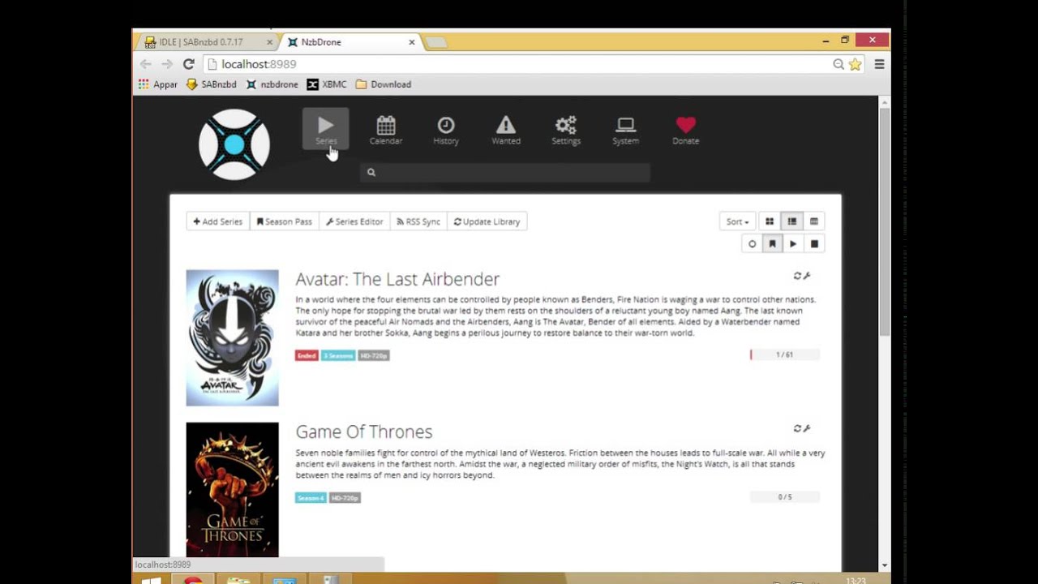Expand the Sort dropdown
1038x584 pixels.
[737, 221]
